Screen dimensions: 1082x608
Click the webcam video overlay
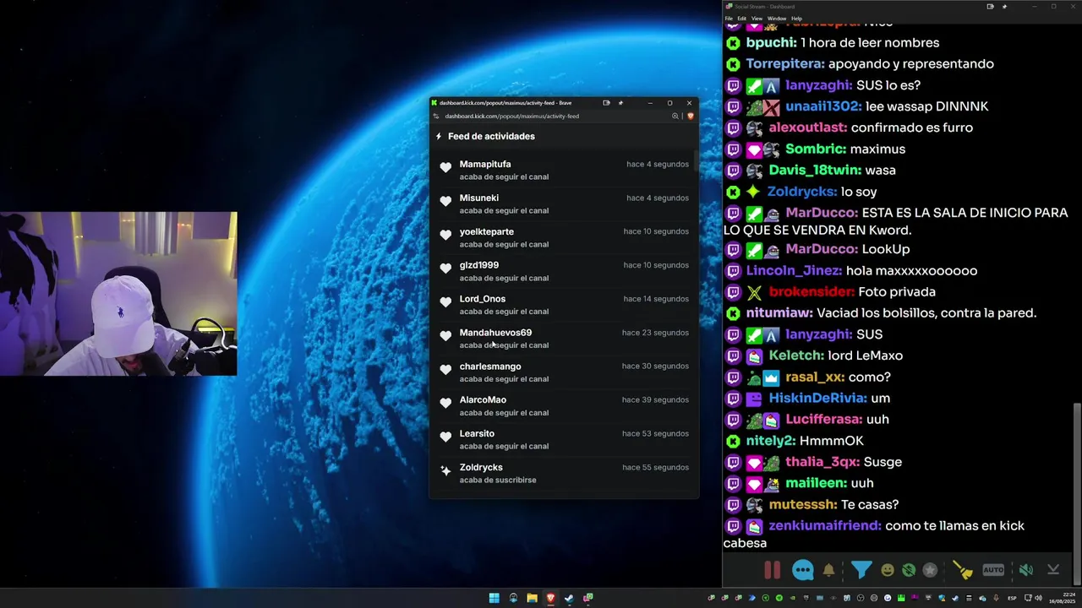118,293
